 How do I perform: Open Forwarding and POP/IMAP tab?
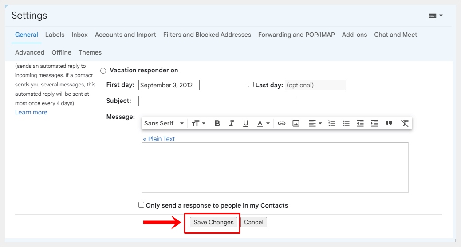(296, 35)
